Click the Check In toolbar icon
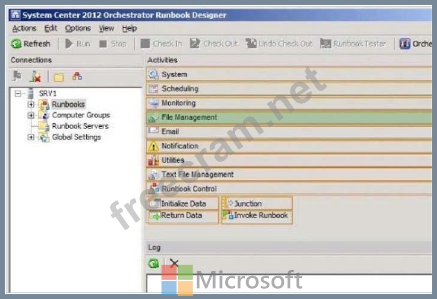Screen dimensions: 437x299 [x=145, y=44]
